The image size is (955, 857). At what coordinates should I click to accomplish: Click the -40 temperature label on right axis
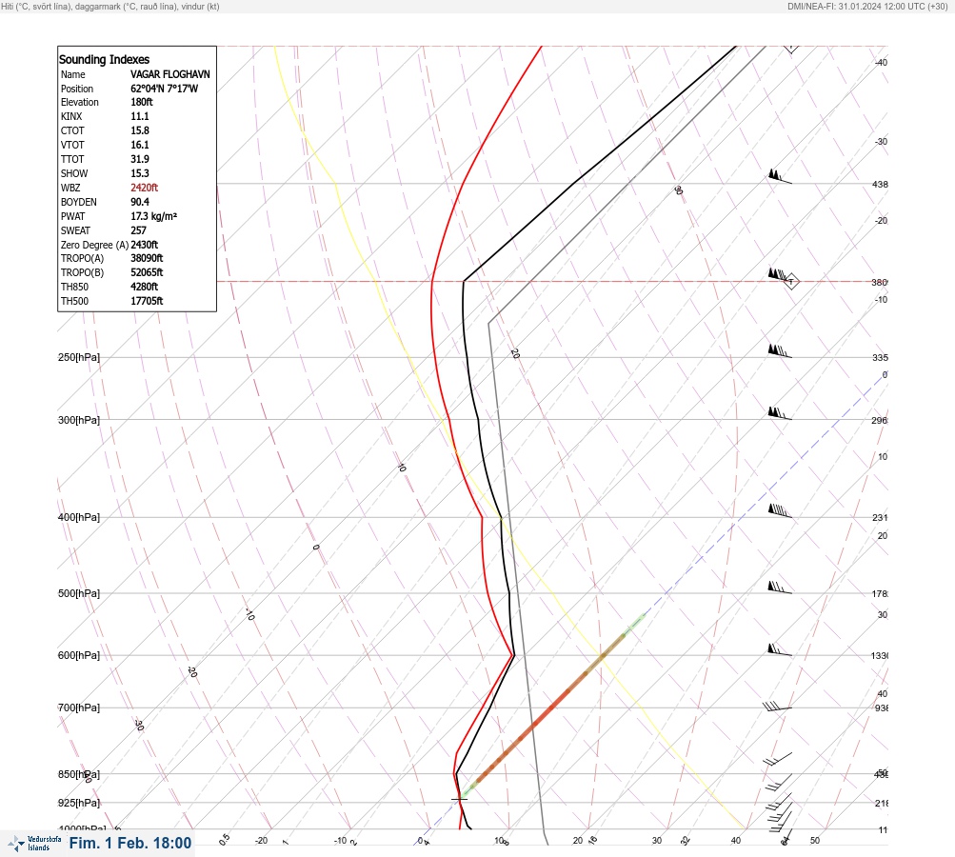click(881, 62)
